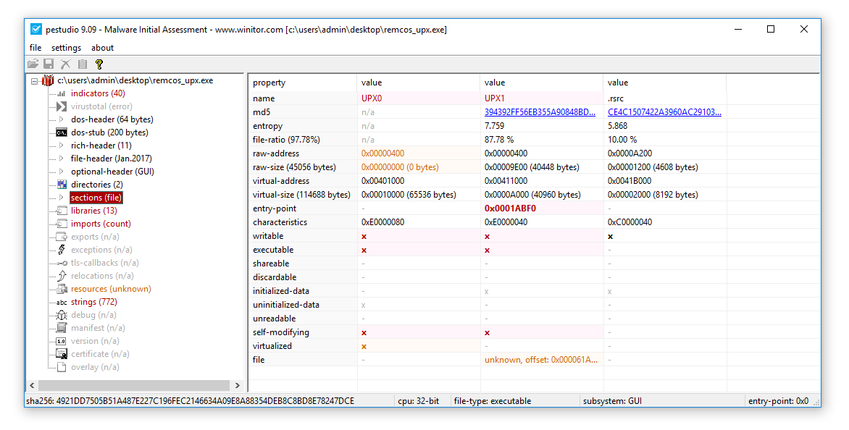Click the indicators bar chart icon
The height and width of the screenshot is (430, 849).
click(62, 93)
